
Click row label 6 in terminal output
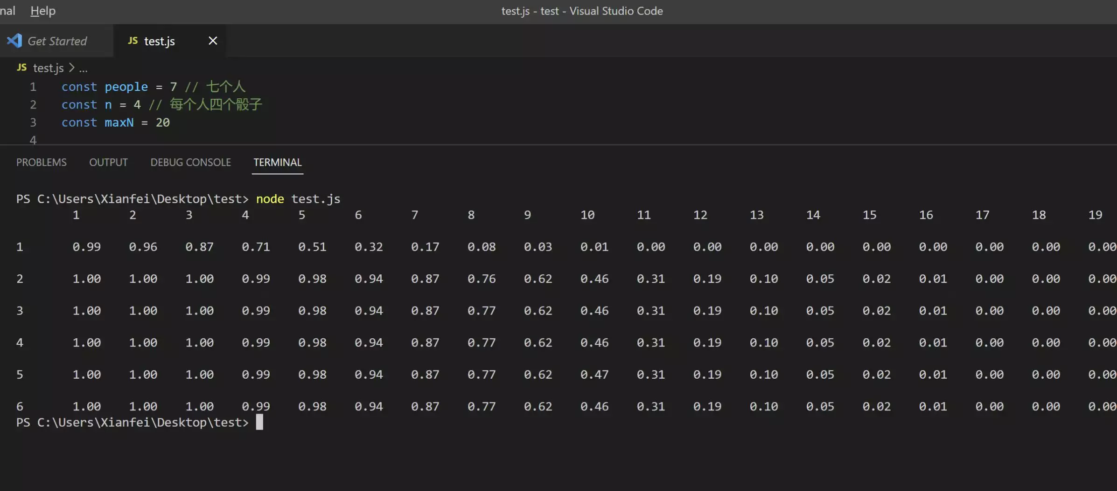tap(20, 407)
